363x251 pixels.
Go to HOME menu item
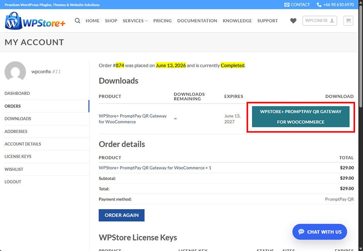(x=92, y=21)
